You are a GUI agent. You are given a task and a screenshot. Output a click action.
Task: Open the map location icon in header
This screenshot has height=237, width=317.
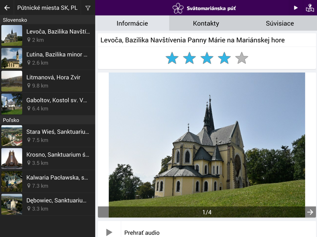310,8
